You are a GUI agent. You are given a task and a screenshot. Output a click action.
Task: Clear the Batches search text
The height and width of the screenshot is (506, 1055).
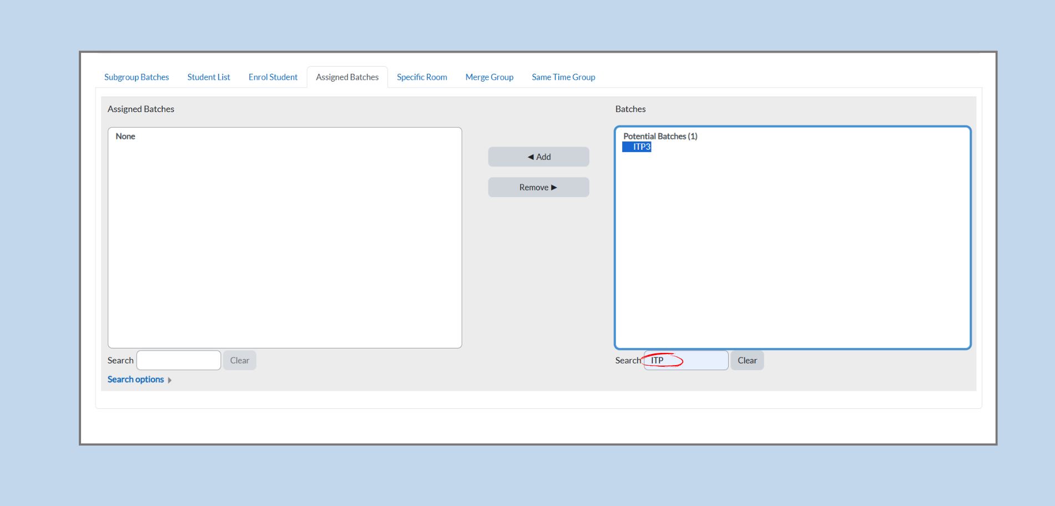point(747,361)
